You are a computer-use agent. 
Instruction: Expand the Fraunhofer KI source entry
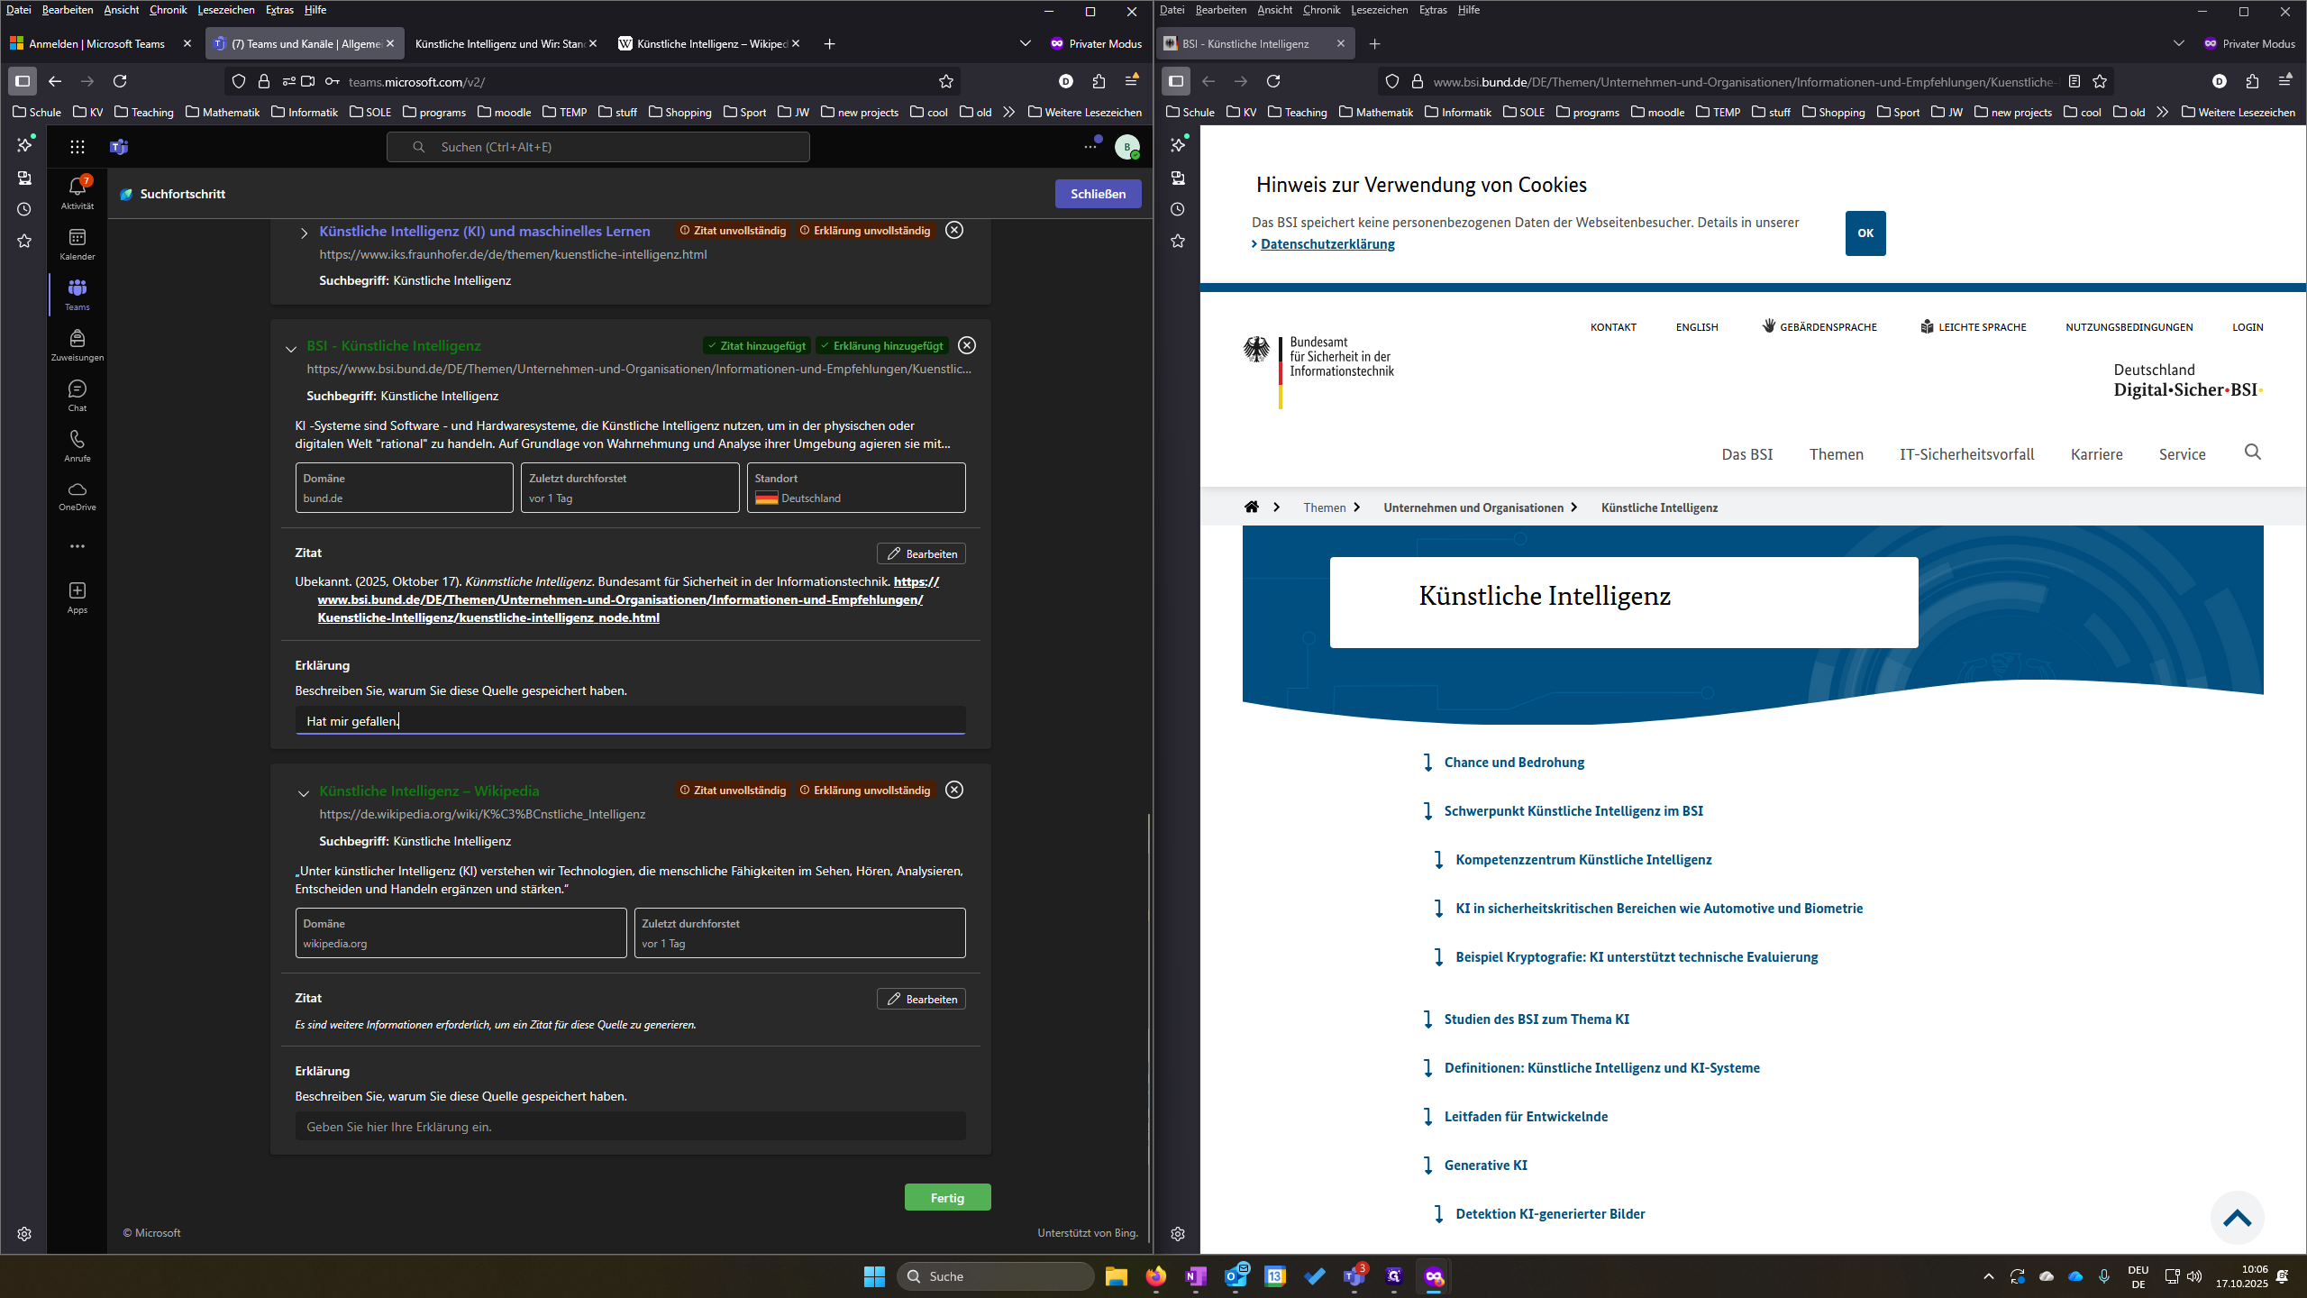click(x=304, y=233)
